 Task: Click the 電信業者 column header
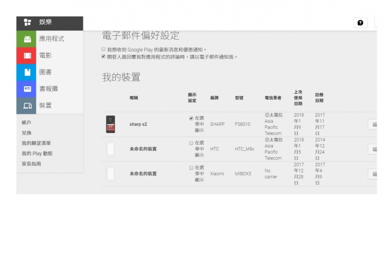click(273, 98)
